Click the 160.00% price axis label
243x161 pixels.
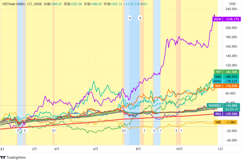pos(231,47)
